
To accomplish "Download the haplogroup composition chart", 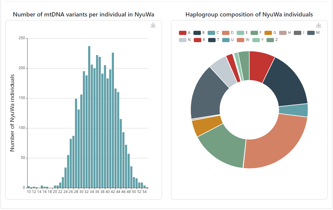I will pos(319,25).
